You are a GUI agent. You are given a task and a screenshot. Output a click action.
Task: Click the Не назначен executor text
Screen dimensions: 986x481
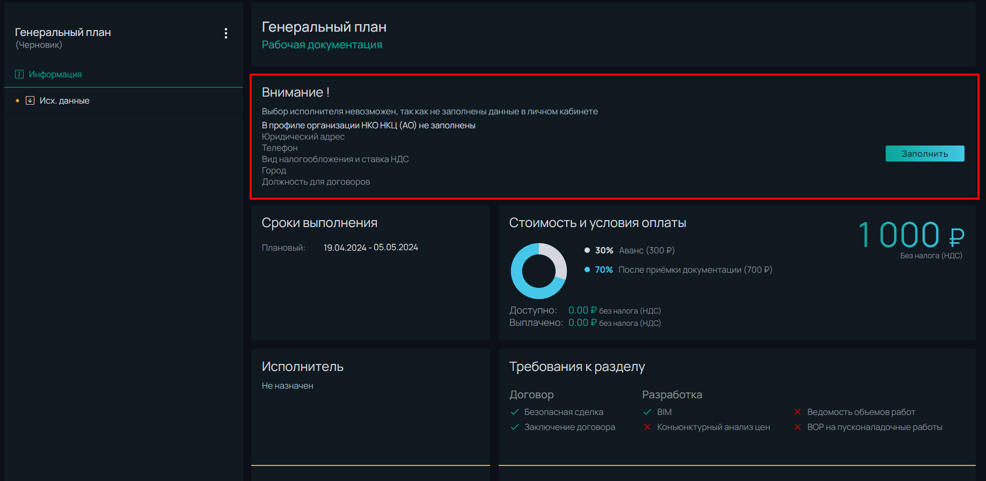pyautogui.click(x=288, y=385)
